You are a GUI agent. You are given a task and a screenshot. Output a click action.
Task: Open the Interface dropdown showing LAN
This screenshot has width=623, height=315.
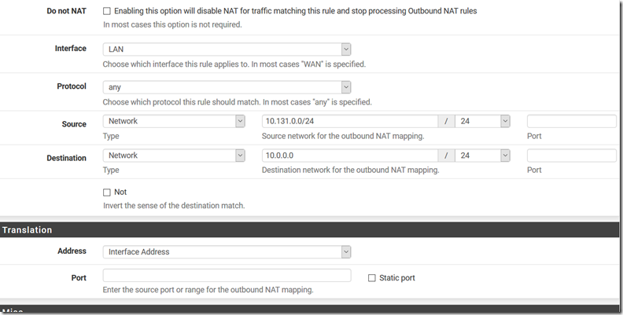click(x=227, y=49)
